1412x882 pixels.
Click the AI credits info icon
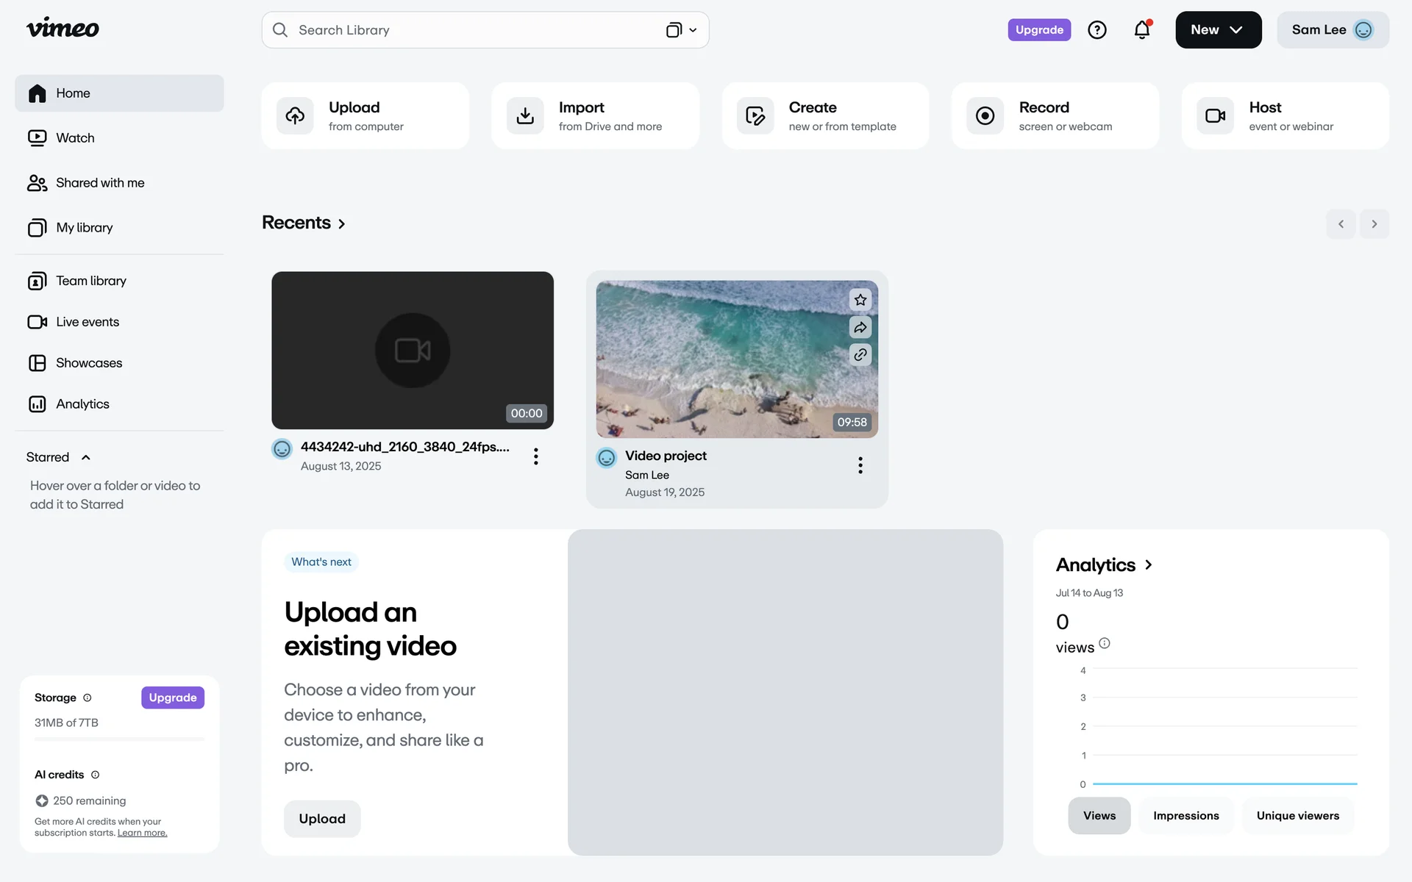coord(95,775)
